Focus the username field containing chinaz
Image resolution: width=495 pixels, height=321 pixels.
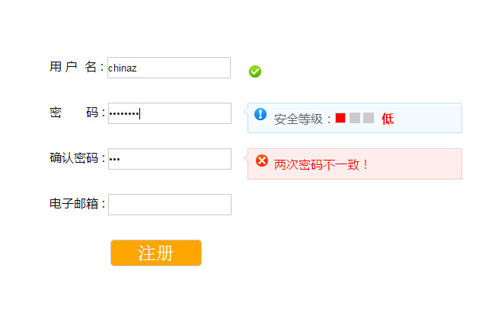tap(169, 68)
